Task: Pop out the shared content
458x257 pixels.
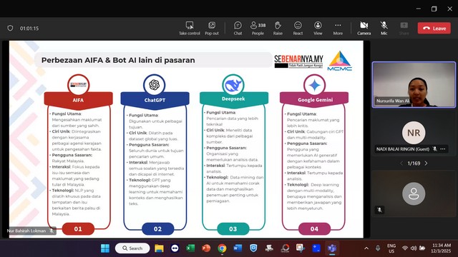Action: pos(212,29)
